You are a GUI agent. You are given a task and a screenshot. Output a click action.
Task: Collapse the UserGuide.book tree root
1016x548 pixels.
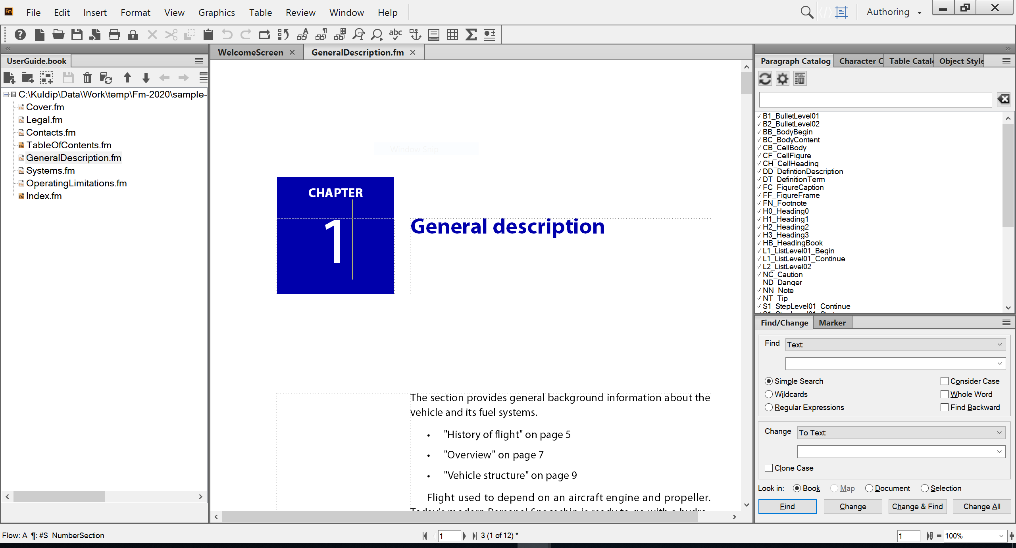[x=6, y=95]
